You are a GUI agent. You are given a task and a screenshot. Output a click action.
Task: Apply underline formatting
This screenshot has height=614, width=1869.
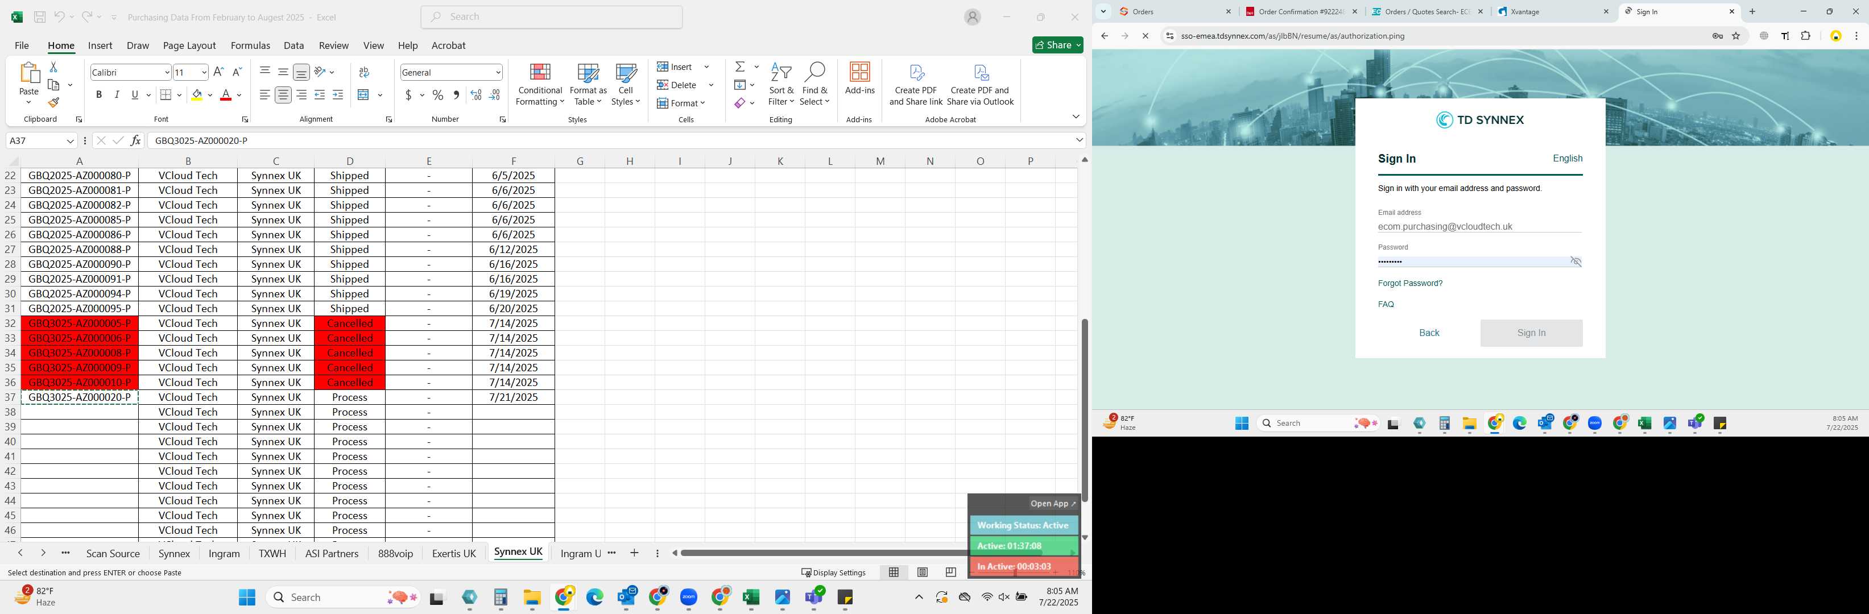point(135,95)
